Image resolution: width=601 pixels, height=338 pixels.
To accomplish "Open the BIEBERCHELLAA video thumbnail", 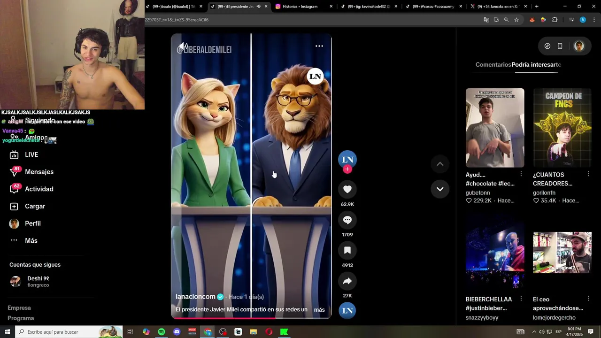I will tap(495, 252).
